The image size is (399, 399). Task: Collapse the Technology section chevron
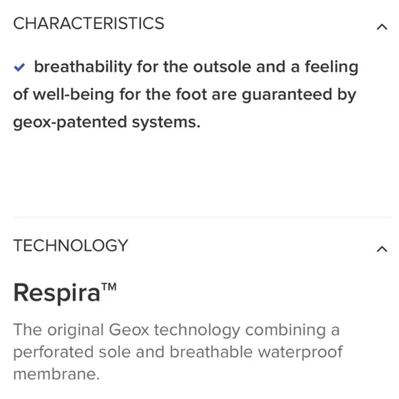coord(382,249)
